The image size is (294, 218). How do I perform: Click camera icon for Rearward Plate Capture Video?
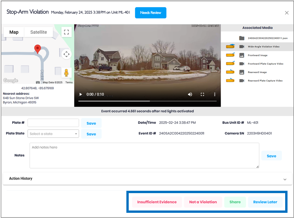point(242,81)
